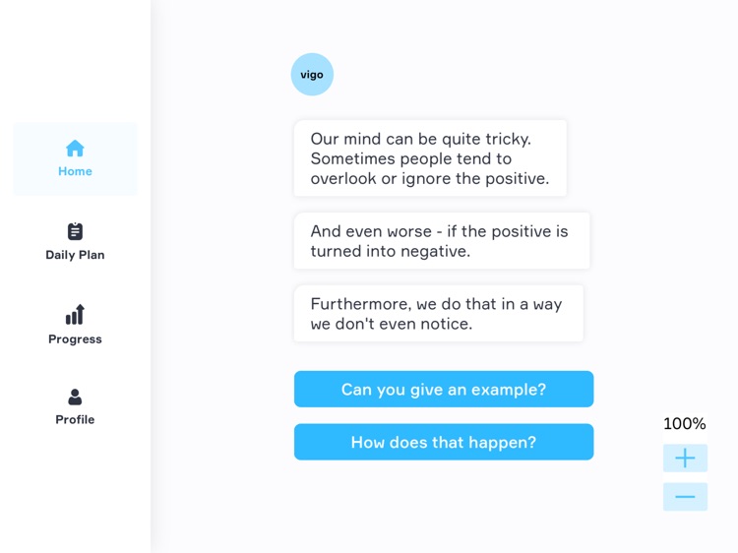Click the vigo avatar bubble

pos(312,75)
